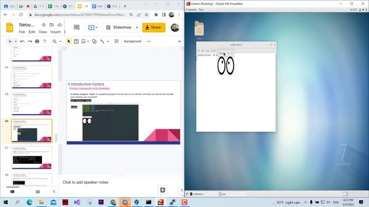Open a new Chrome tab
This screenshot has height=207, width=369.
click(125, 6)
